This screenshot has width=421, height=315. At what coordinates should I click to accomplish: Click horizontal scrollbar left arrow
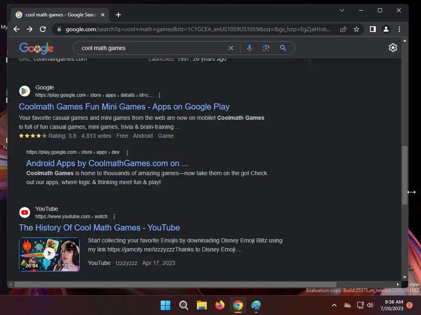coord(11,284)
